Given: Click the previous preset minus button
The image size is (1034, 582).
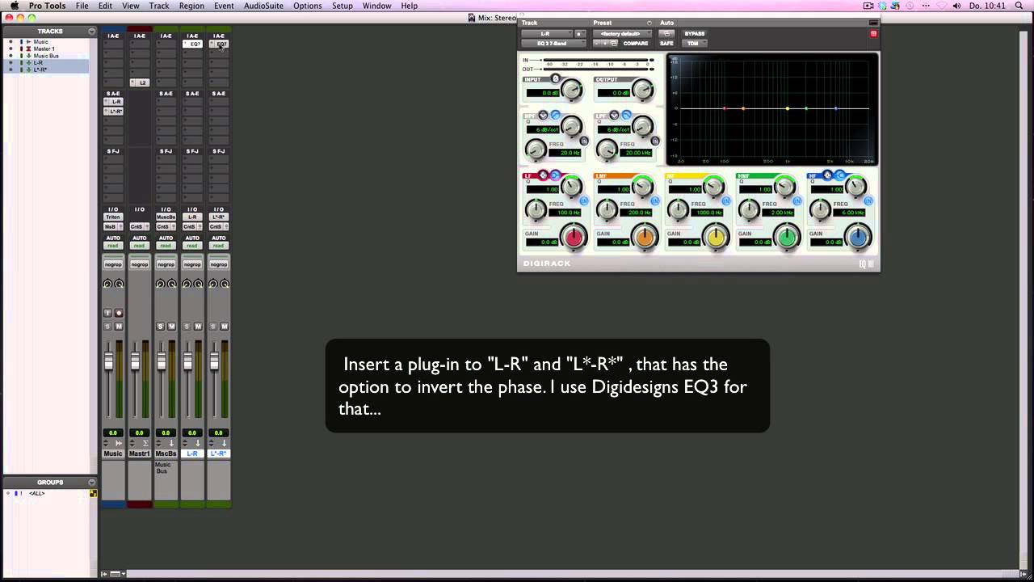Looking at the screenshot, I should tap(597, 43).
